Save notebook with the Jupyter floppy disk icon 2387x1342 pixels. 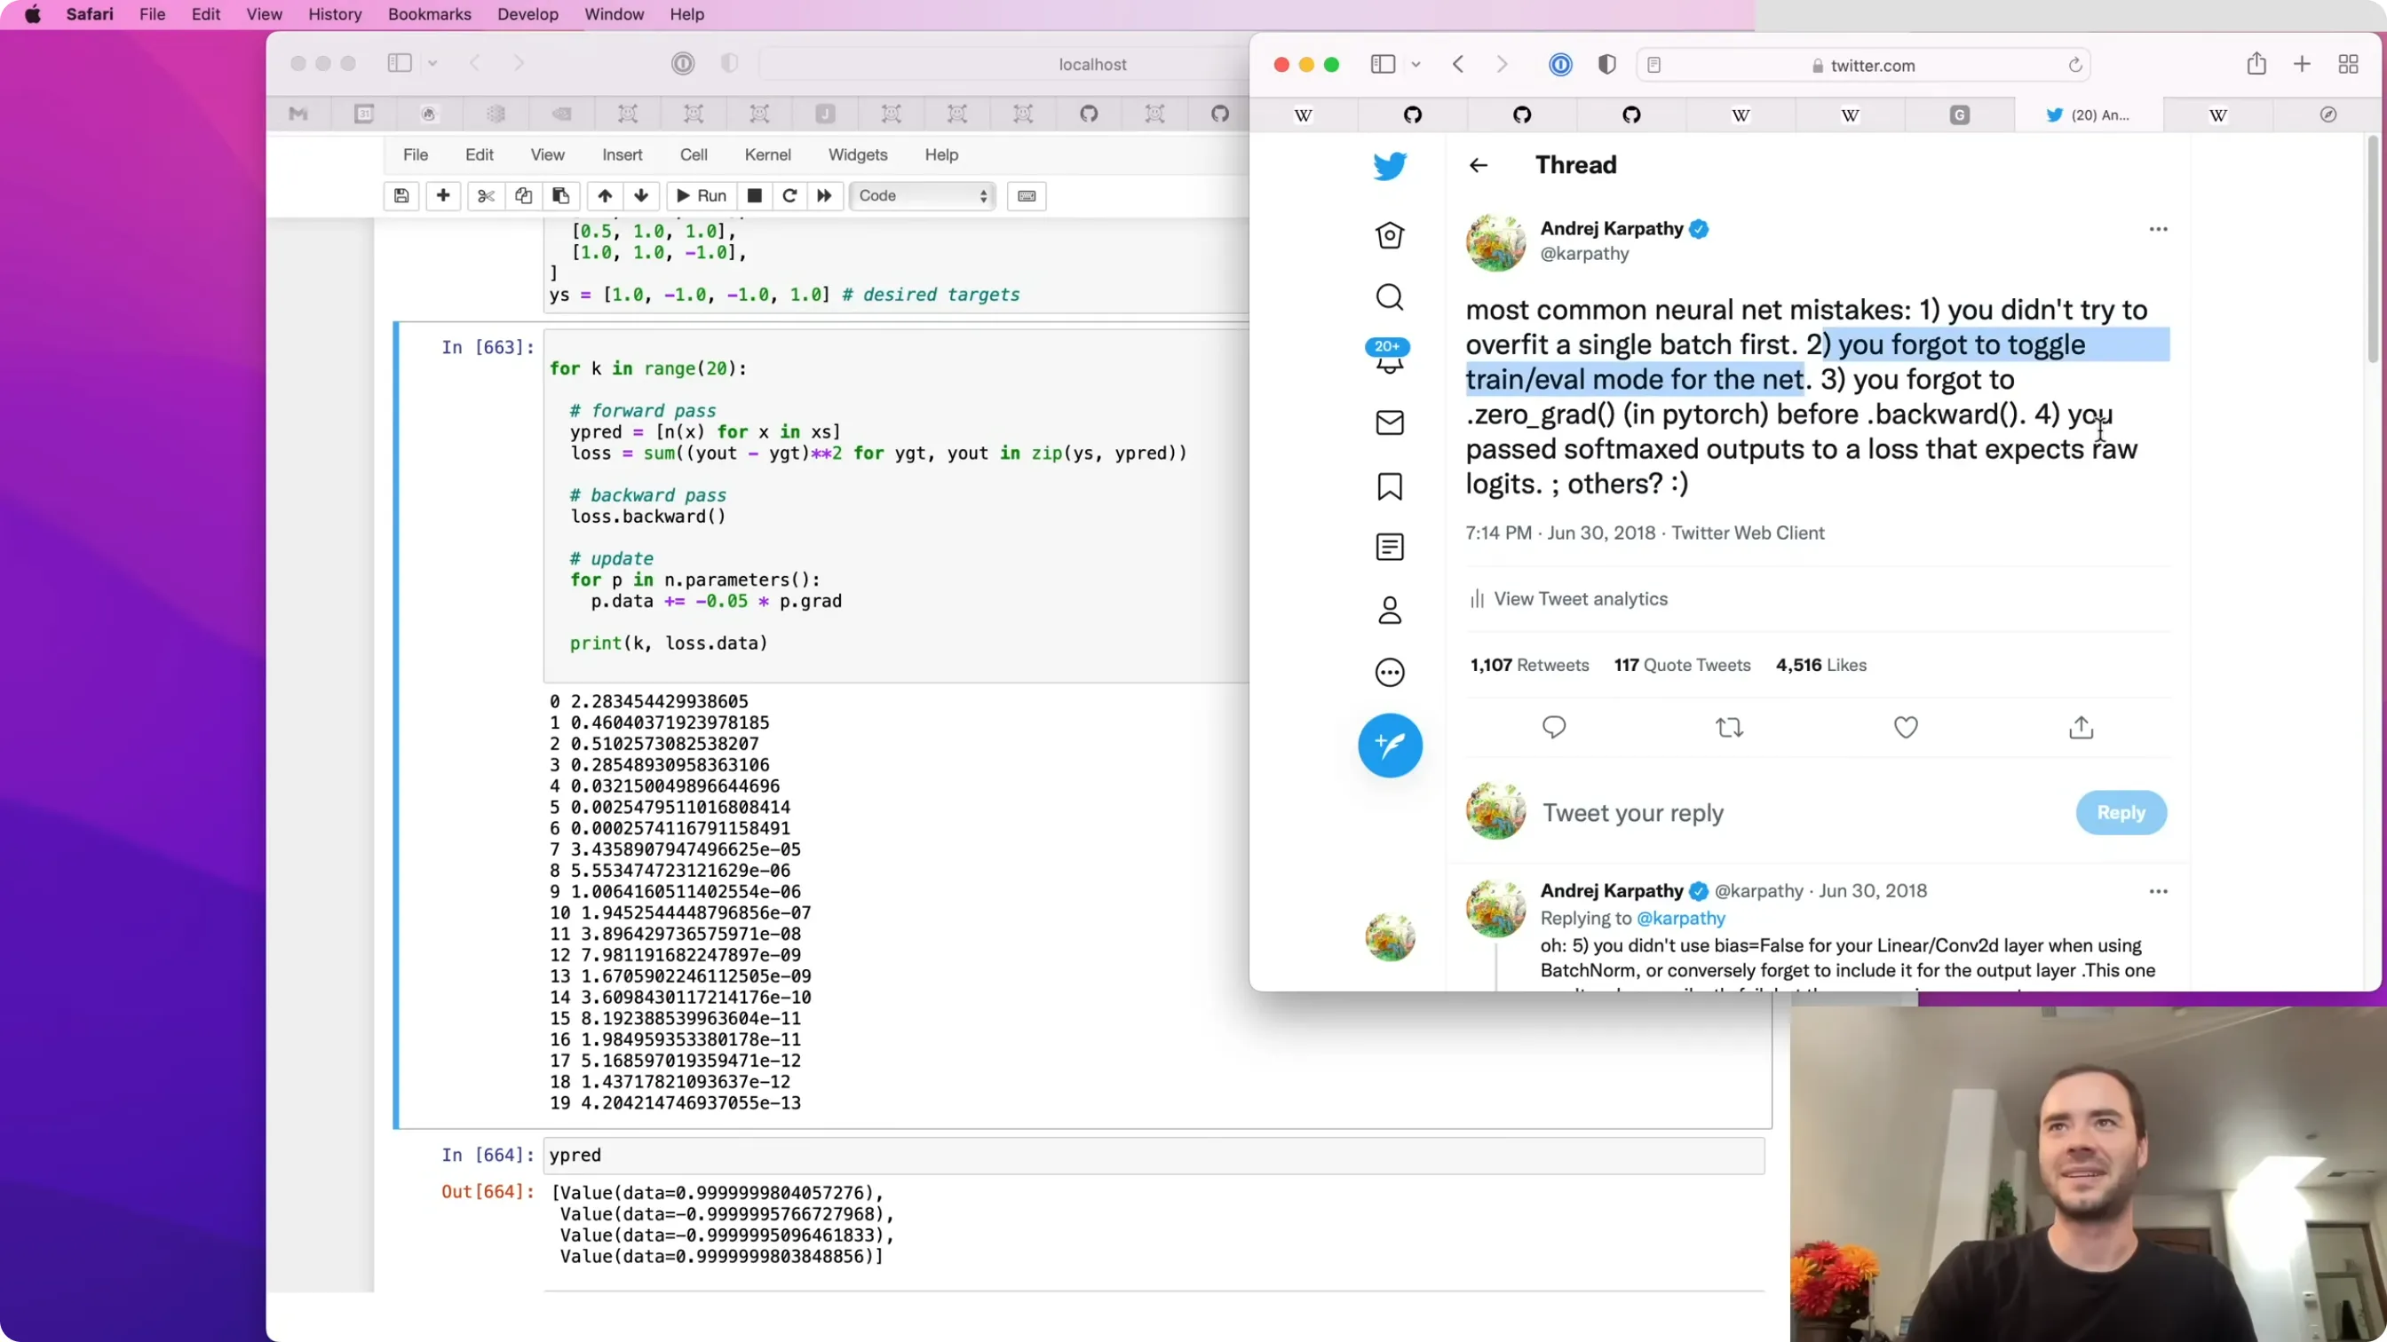(401, 195)
